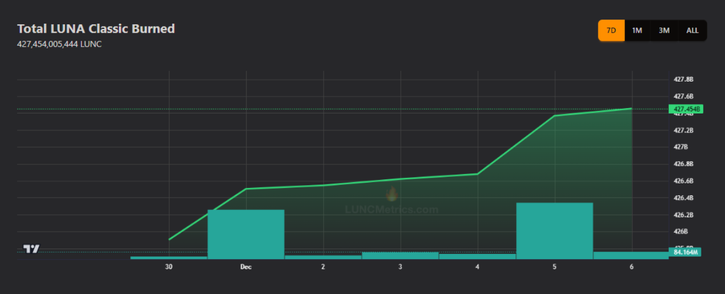Click the Dec date axis label
The width and height of the screenshot is (725, 294).
pos(246,267)
